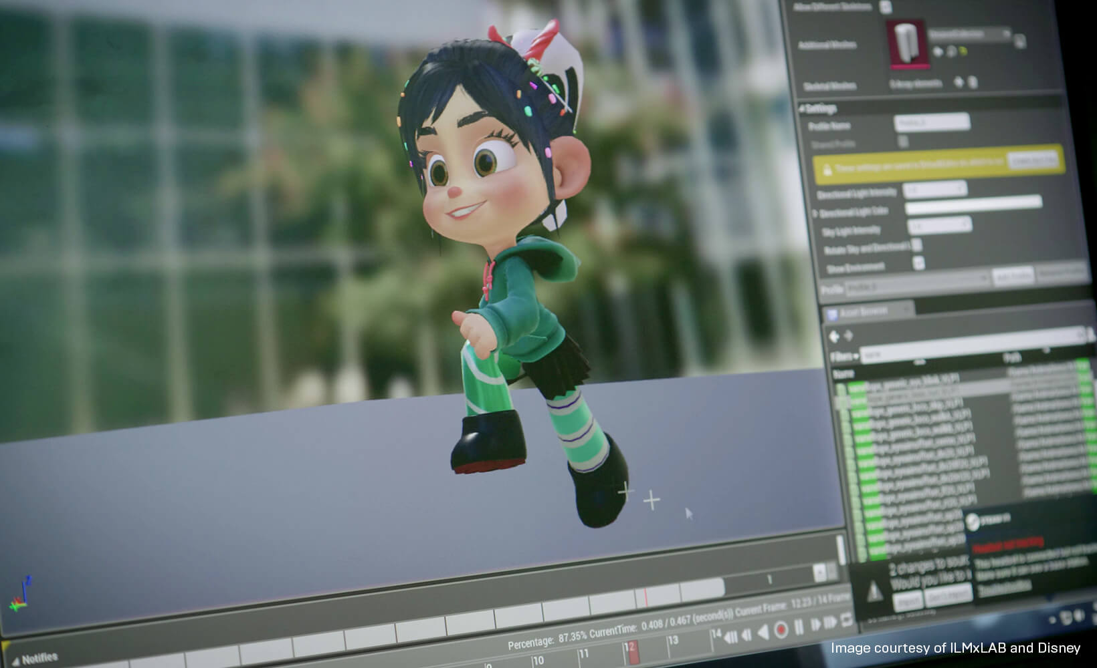The width and height of the screenshot is (1097, 668).
Task: Empty the Skeletal Meshes array
Action: click(x=973, y=82)
